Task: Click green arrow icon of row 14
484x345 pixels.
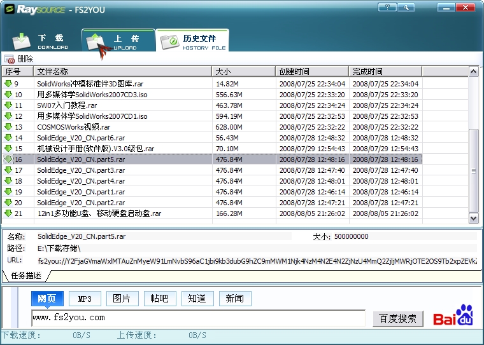Action: tap(8, 137)
